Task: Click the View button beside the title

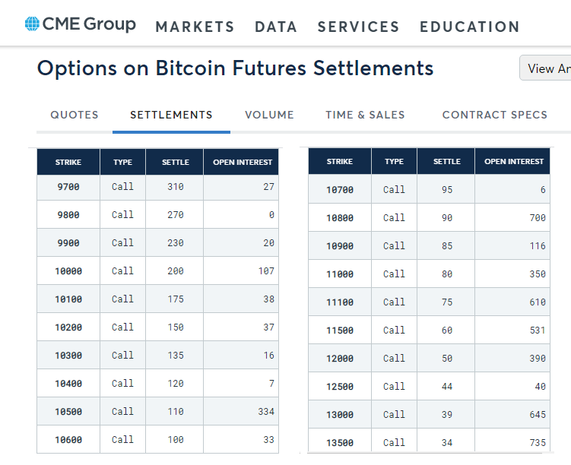Action: click(546, 68)
